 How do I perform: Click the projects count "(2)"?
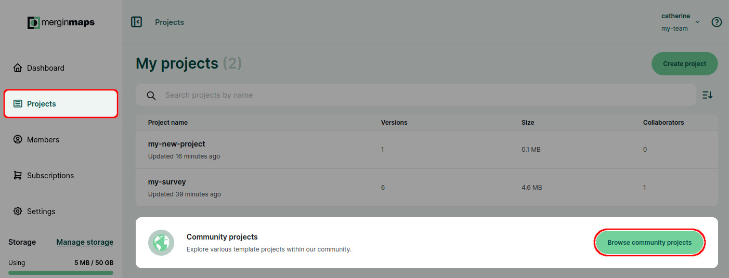232,63
